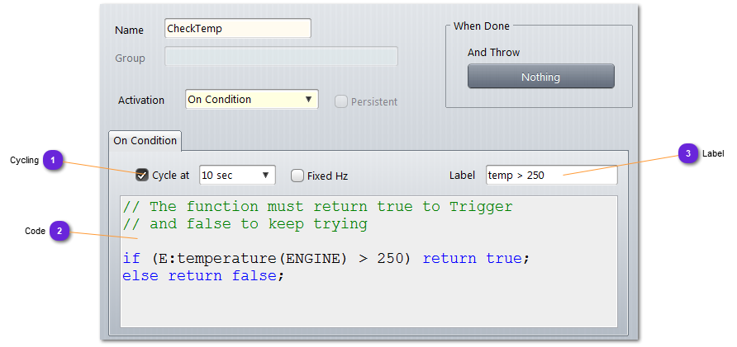Screen dimensions: 737x347
Task: Click the Code annotation label
Action: [x=35, y=232]
